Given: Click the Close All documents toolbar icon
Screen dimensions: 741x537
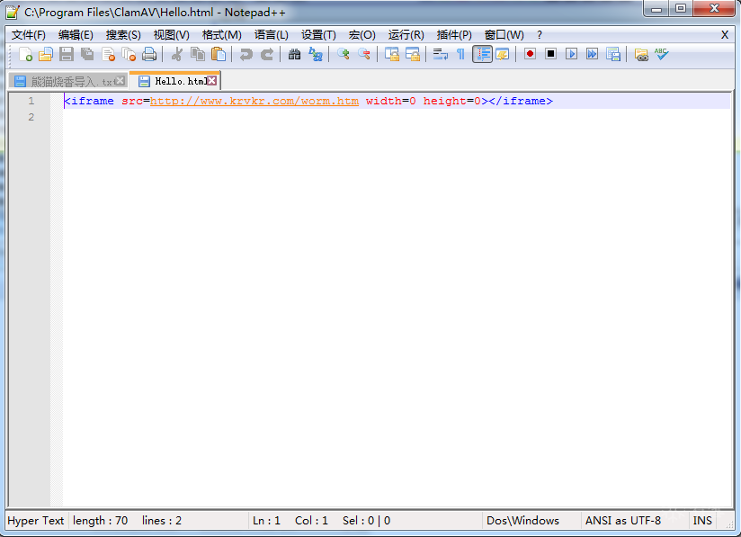Looking at the screenshot, I should pos(129,54).
